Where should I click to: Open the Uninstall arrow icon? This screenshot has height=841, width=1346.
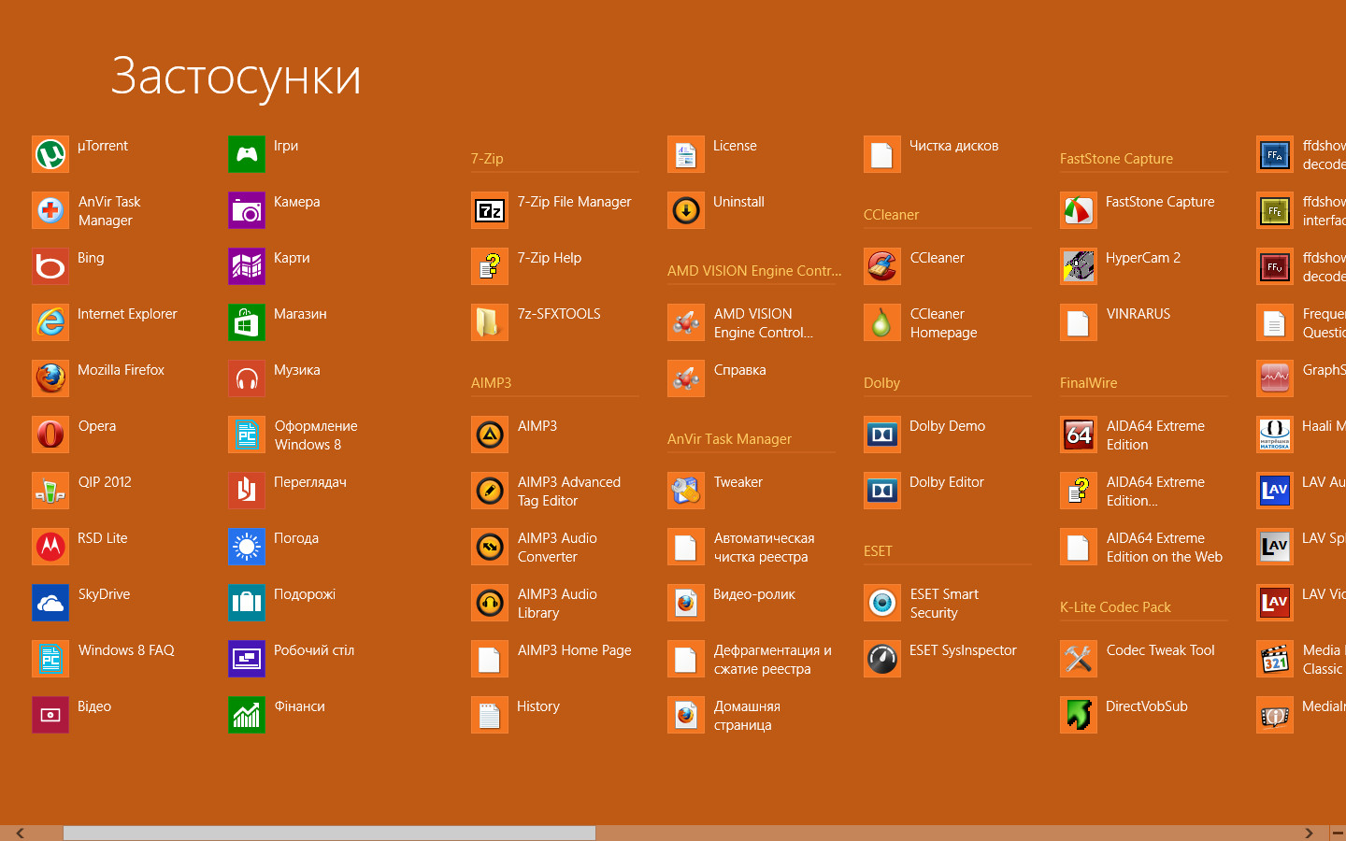(x=686, y=210)
